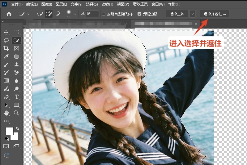
Task: Open the foreground color swatch
Action: (x=10, y=131)
